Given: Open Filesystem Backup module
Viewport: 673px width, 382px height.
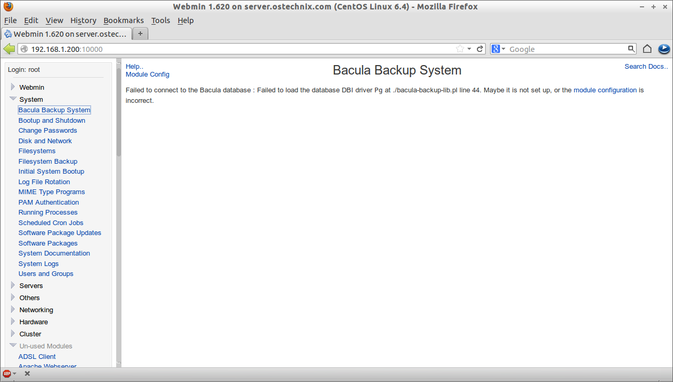Looking at the screenshot, I should pos(48,161).
